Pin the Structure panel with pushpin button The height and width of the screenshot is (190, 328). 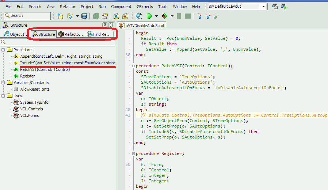(105, 25)
